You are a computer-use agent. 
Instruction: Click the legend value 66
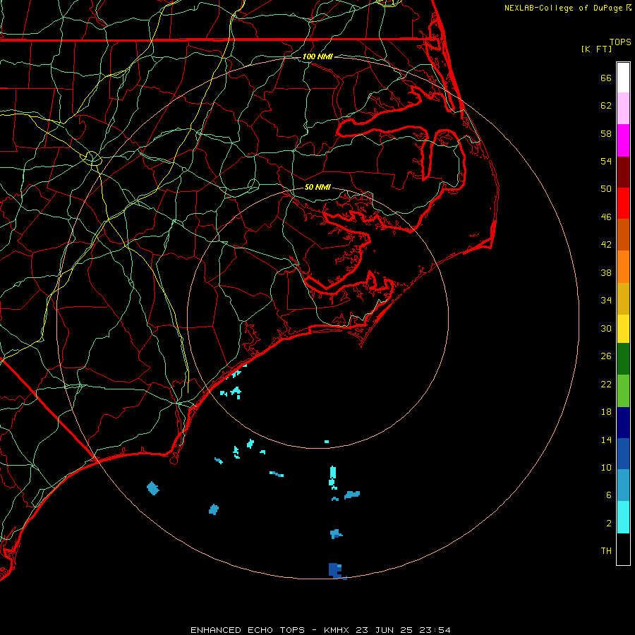pos(606,78)
